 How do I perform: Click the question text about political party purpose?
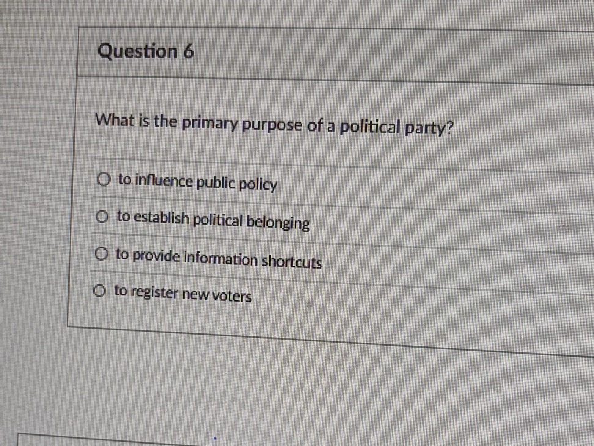274,124
